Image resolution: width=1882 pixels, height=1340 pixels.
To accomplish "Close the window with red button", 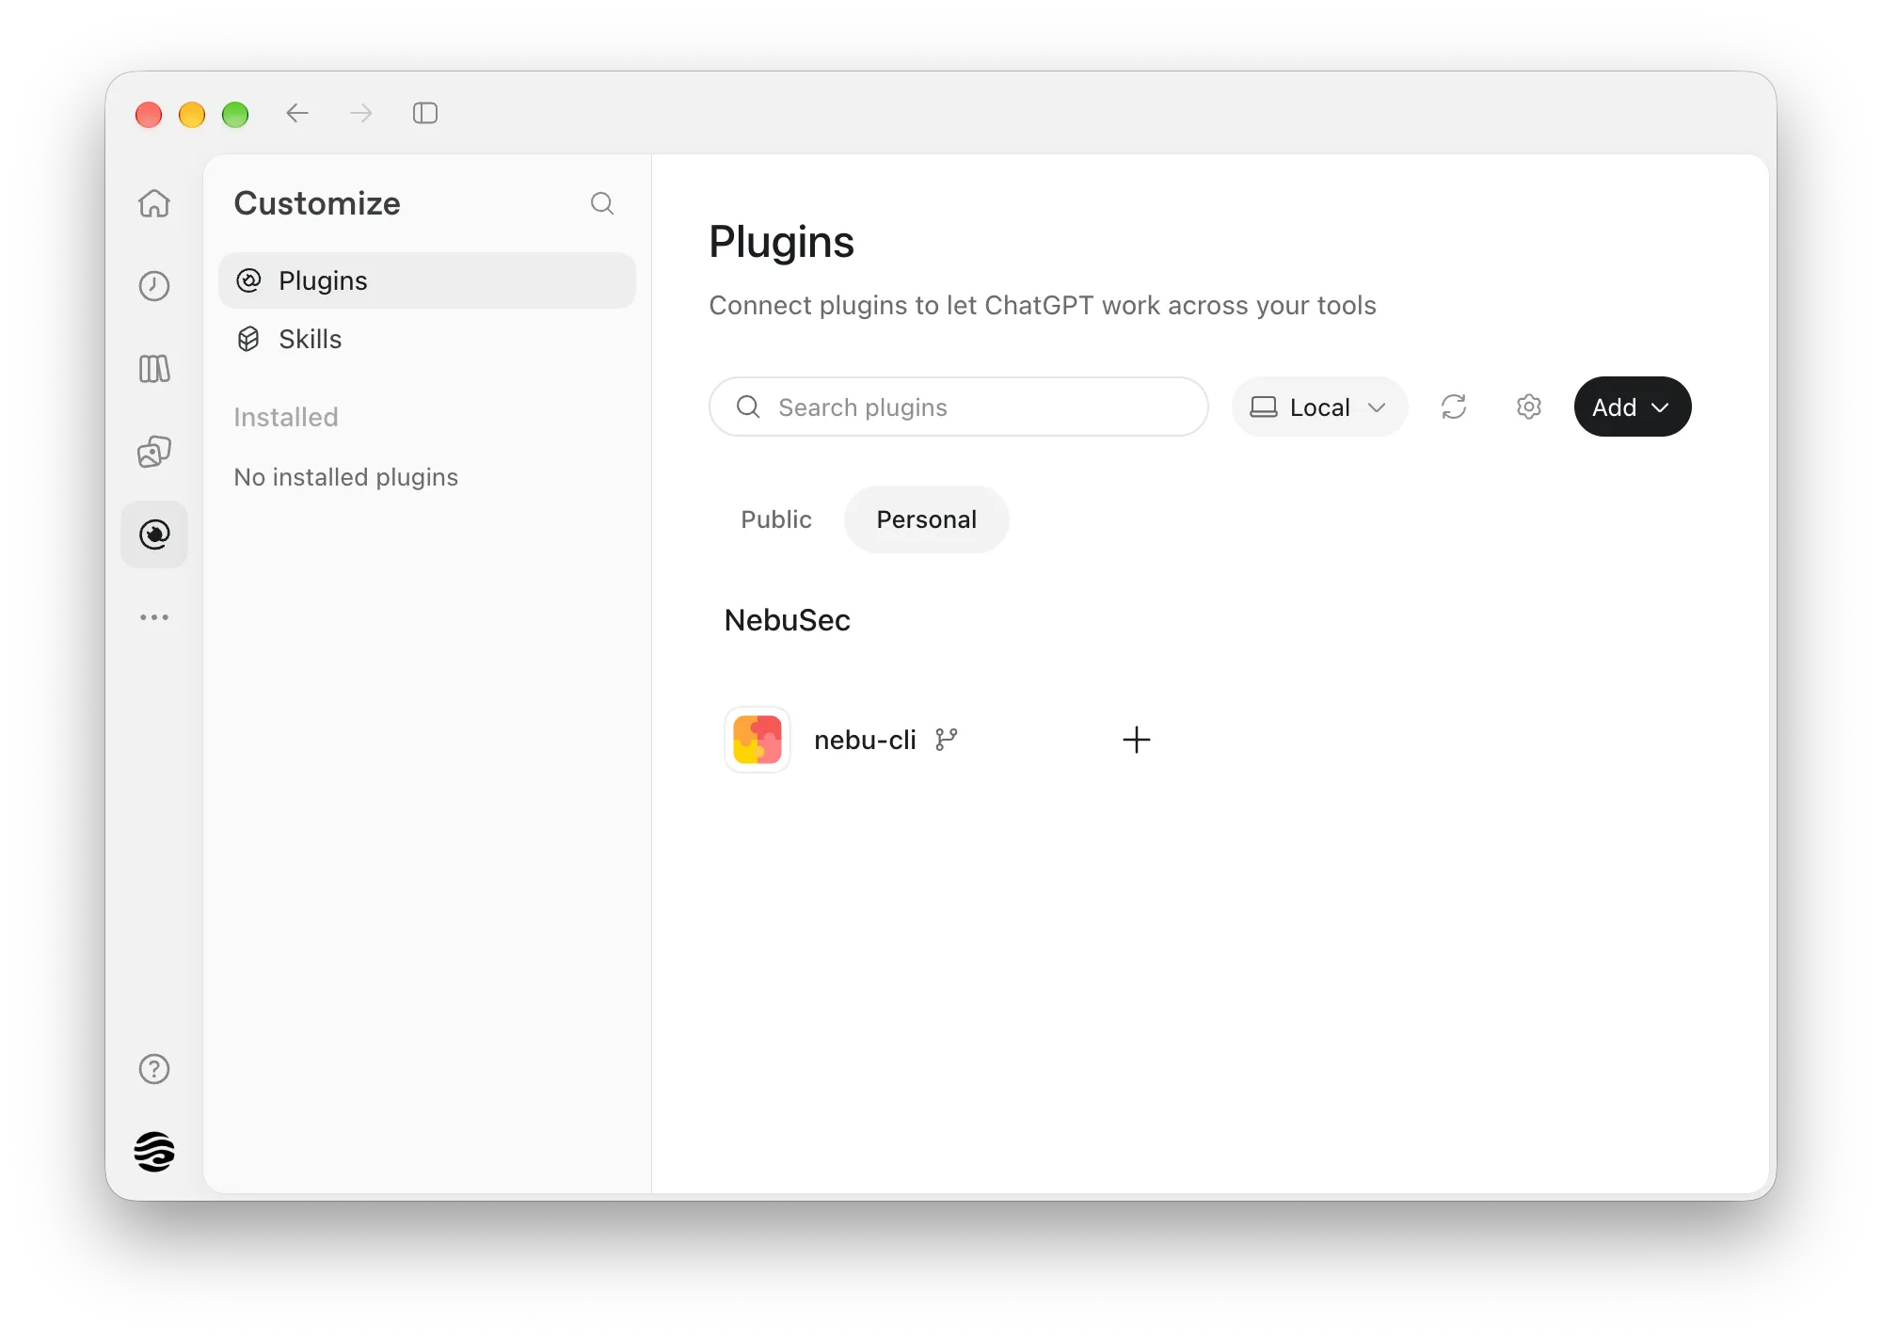I will (149, 114).
